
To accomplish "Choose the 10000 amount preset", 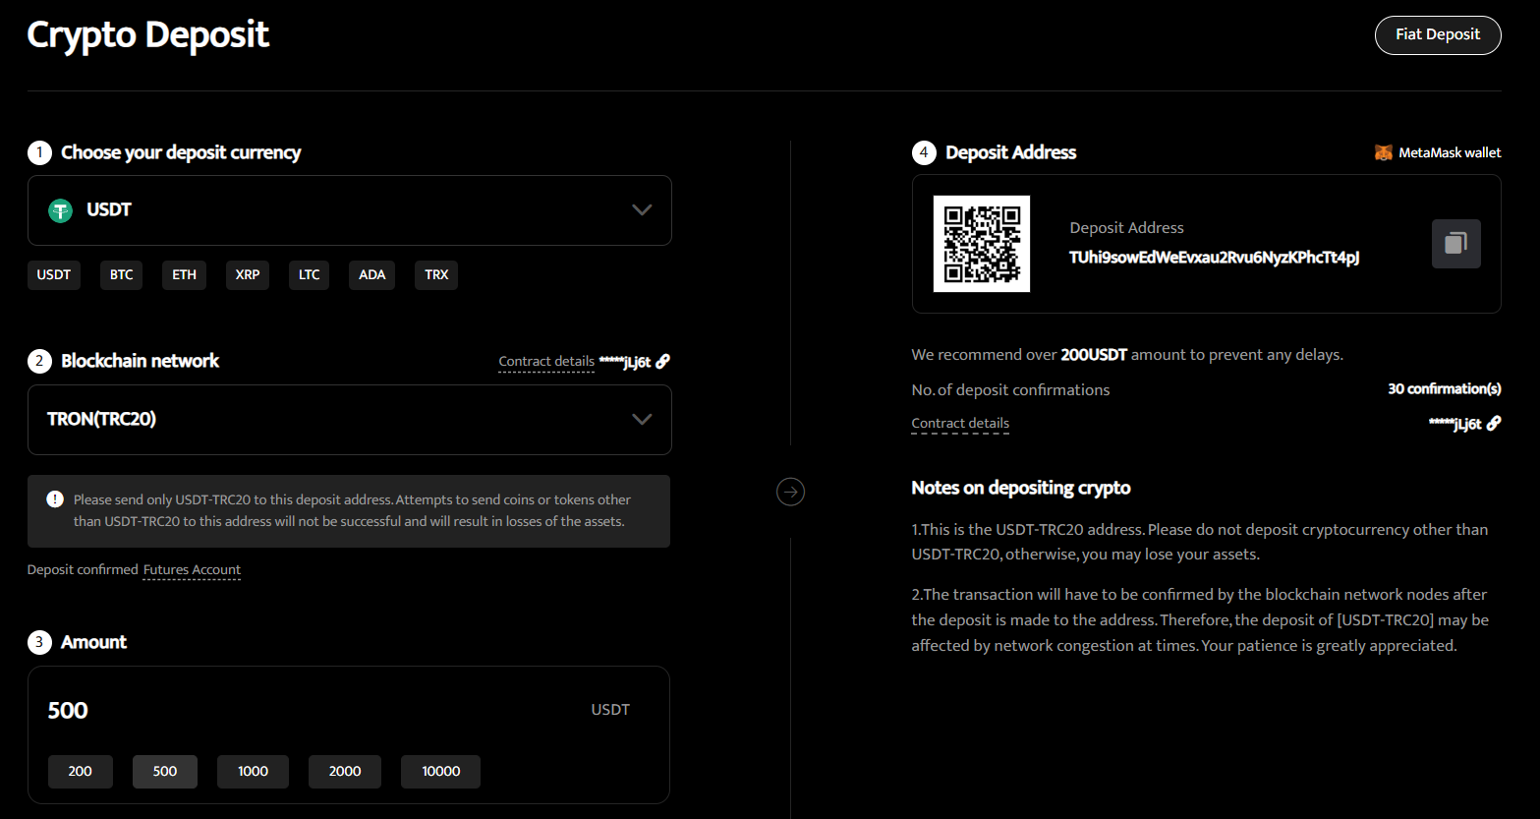I will 441,772.
